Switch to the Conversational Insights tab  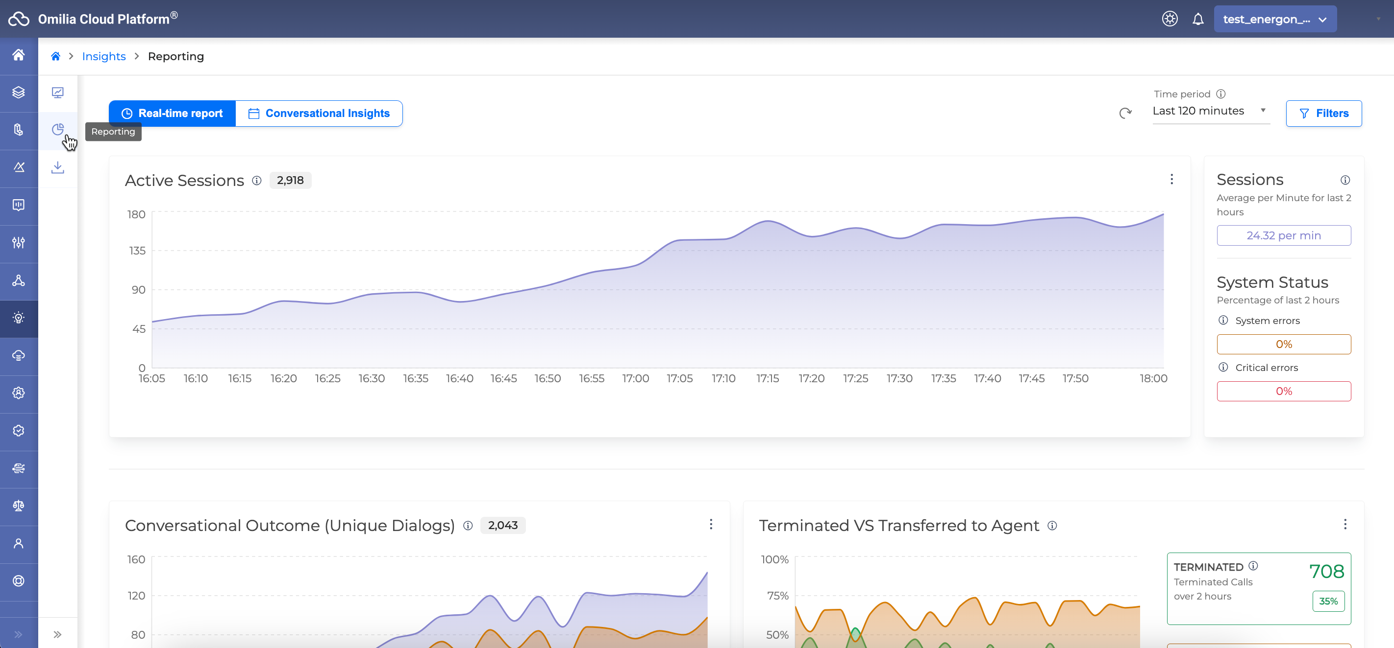[x=319, y=114]
